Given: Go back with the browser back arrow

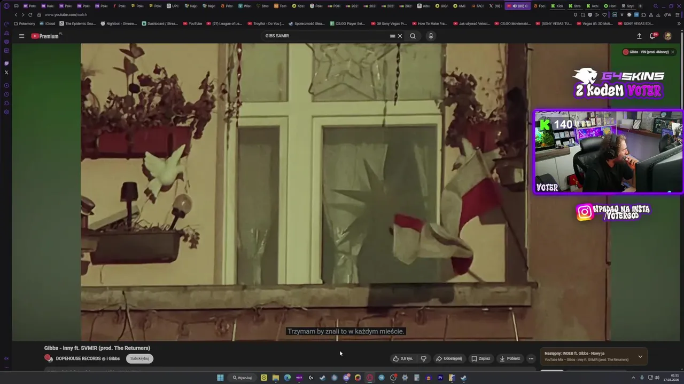Looking at the screenshot, I should point(16,14).
